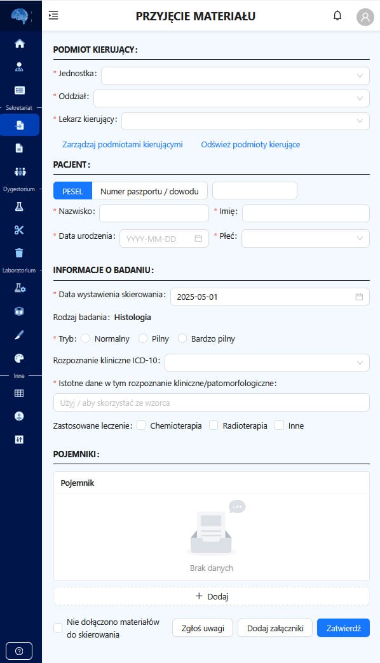The width and height of the screenshot is (380, 663).
Task: Open calendar icon in Data wystawienia skierowania
Action: (359, 297)
